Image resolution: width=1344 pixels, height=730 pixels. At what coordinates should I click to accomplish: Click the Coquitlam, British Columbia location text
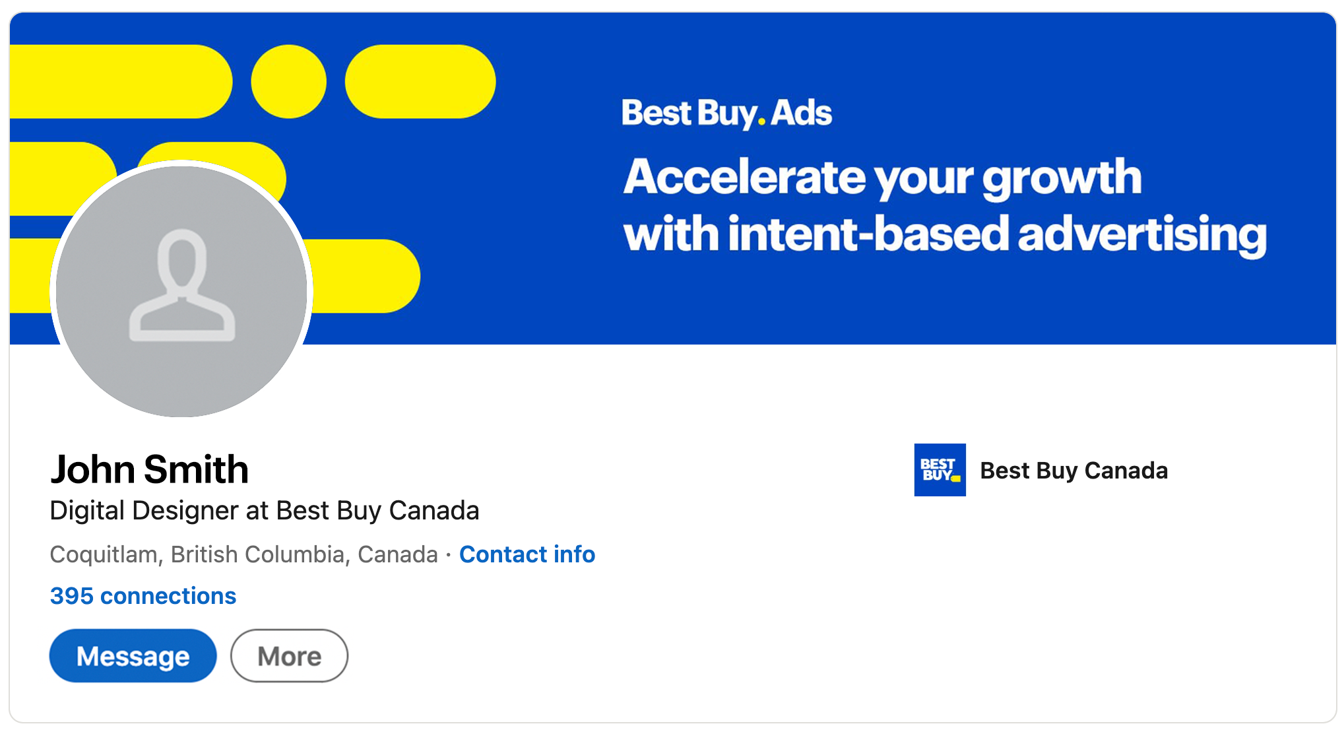[x=243, y=554]
